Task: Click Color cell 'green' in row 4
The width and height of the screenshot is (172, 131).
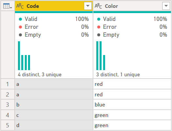Action: point(132,115)
